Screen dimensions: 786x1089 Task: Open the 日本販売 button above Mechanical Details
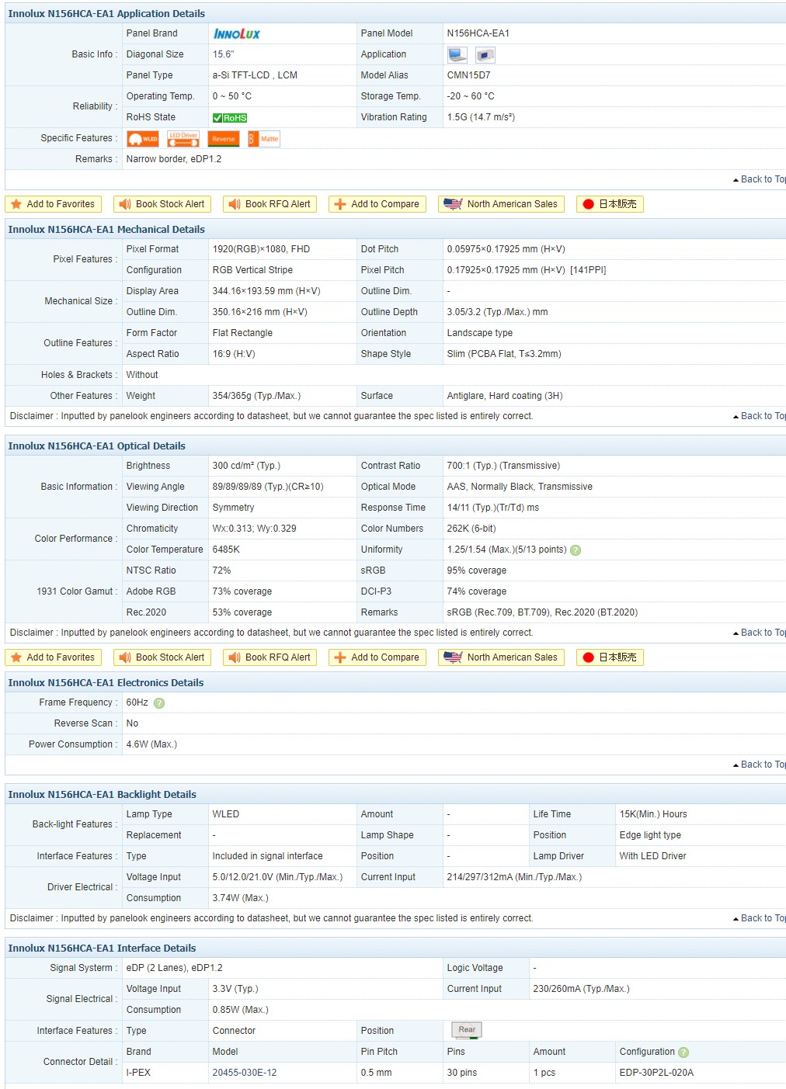pos(610,204)
